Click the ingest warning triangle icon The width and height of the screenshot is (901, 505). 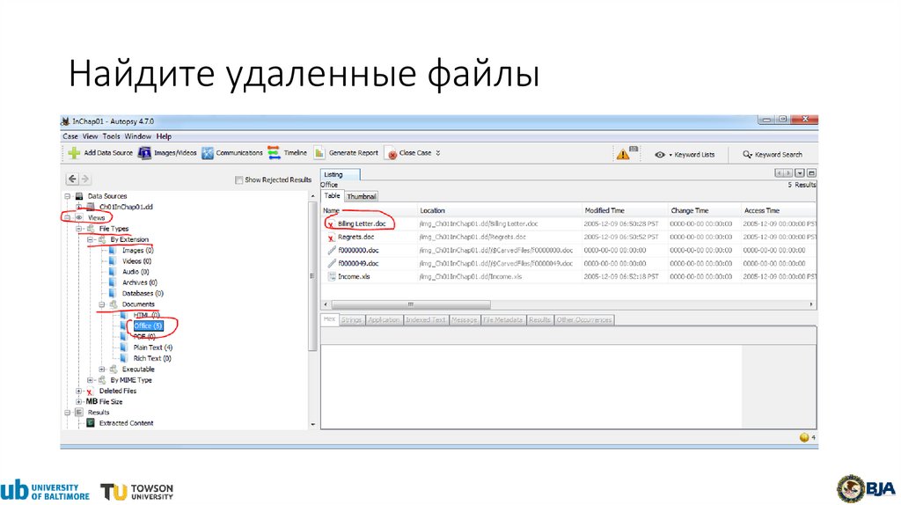[x=623, y=155]
